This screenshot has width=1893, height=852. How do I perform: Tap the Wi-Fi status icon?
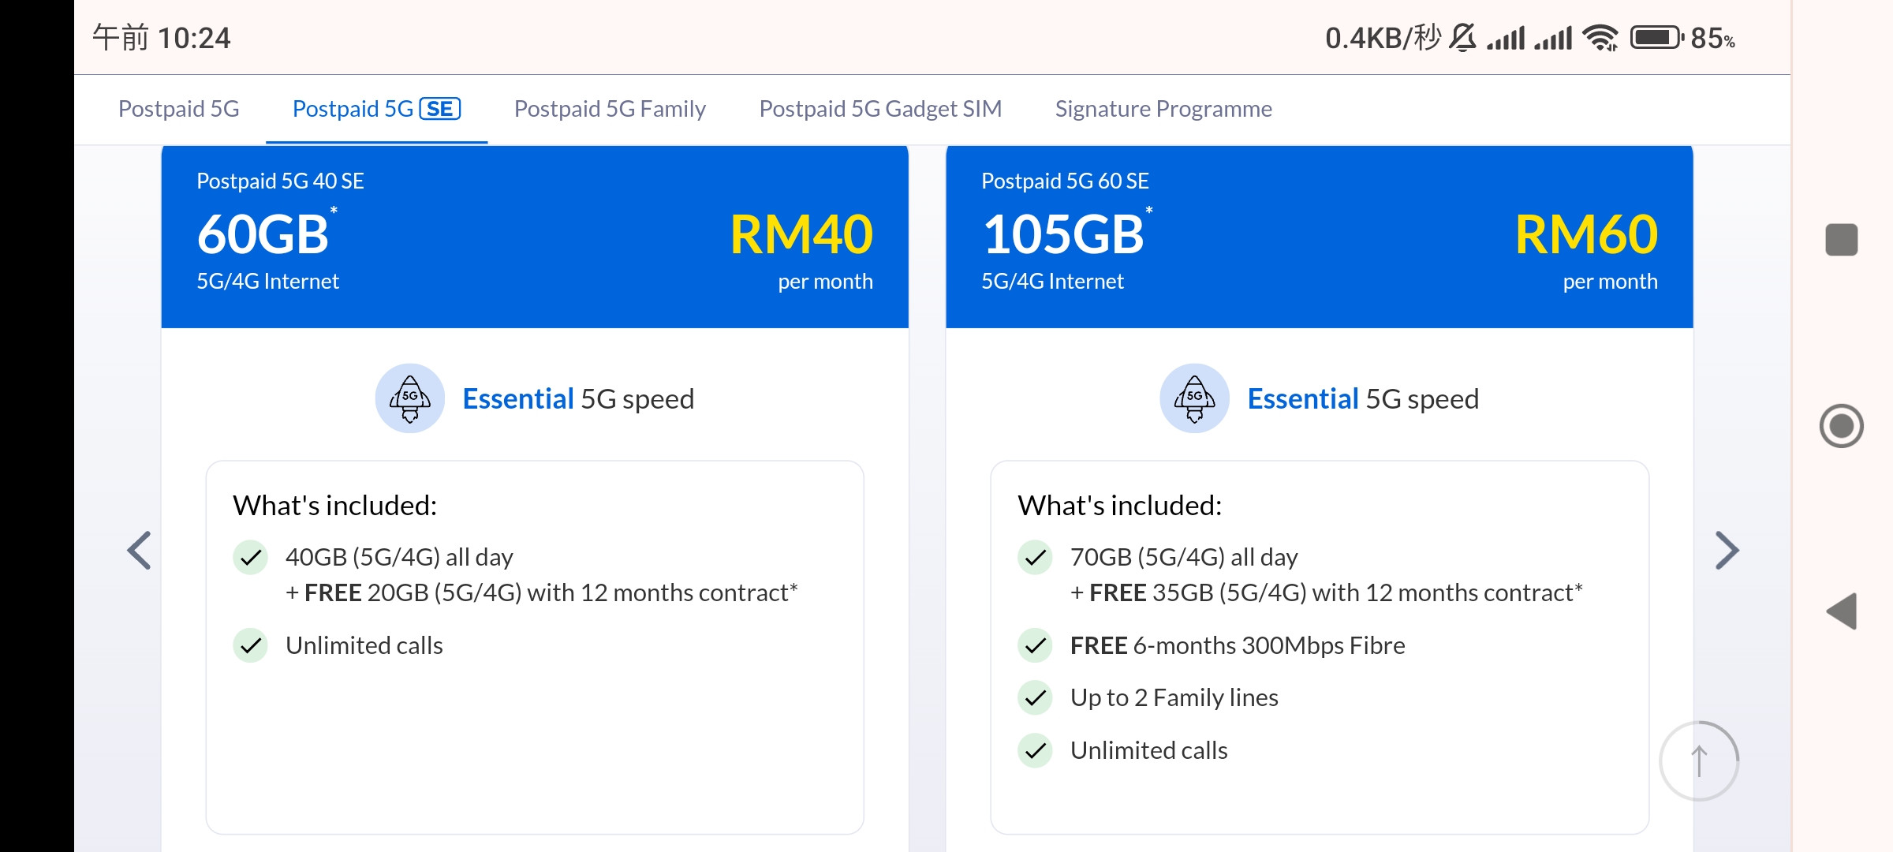1601,38
